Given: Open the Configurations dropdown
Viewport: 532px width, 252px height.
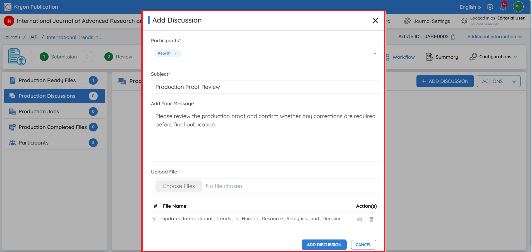Looking at the screenshot, I should (x=493, y=57).
